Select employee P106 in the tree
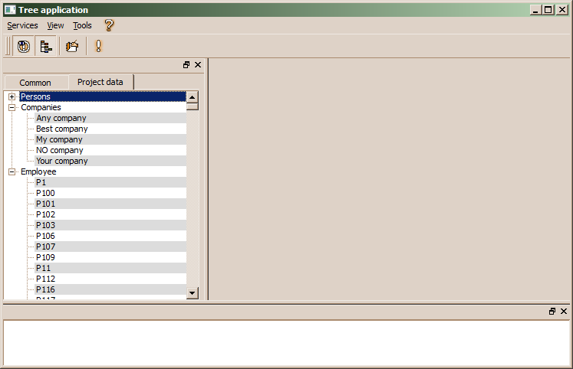The height and width of the screenshot is (369, 573). click(45, 236)
